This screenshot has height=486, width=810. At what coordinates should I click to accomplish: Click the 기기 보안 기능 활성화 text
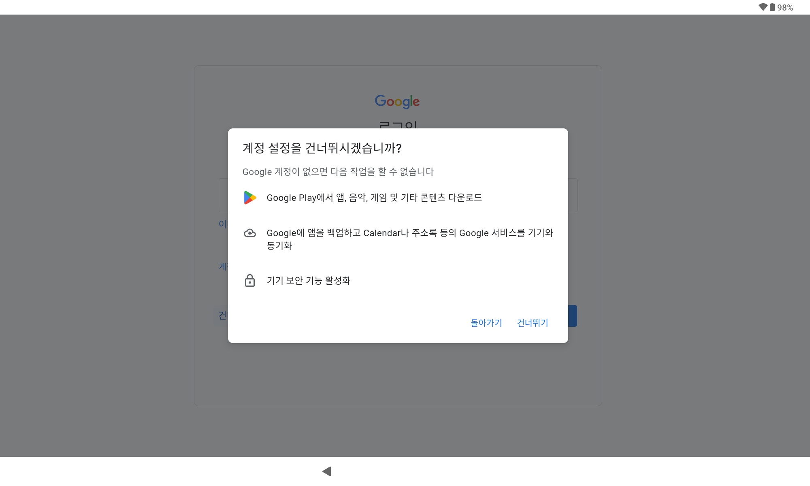[308, 280]
